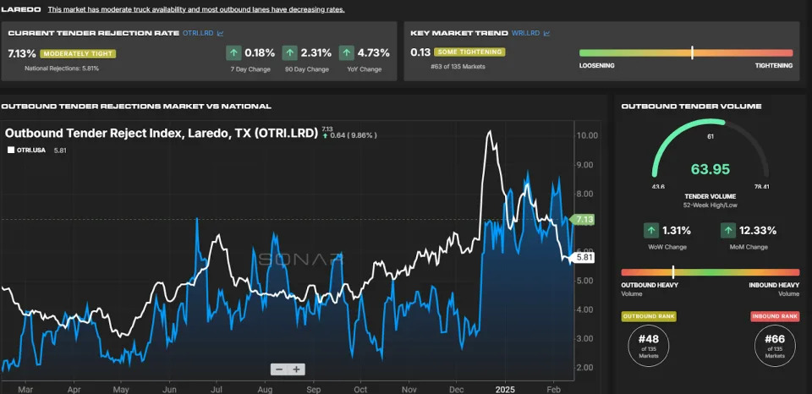Viewport: 812px width, 394px height.
Task: Click the 12.33% MoM Change value
Action: tap(758, 231)
